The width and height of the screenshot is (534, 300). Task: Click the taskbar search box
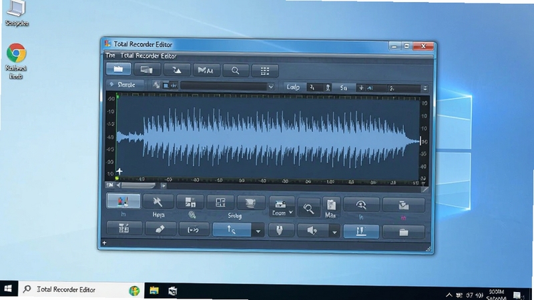(x=81, y=289)
